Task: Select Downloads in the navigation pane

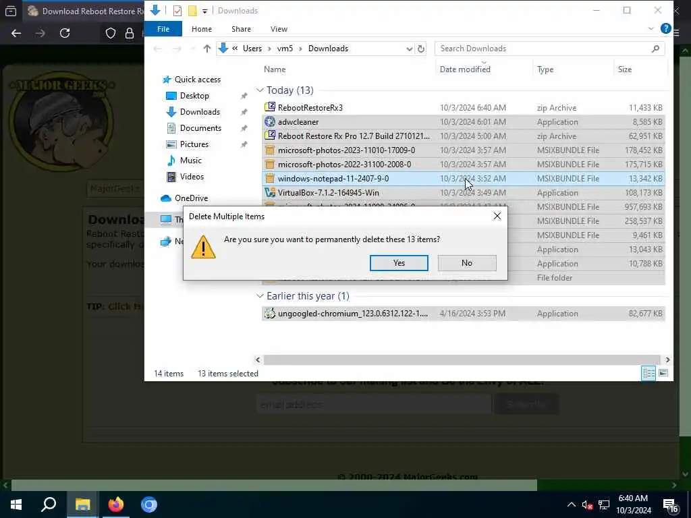Action: tap(200, 112)
